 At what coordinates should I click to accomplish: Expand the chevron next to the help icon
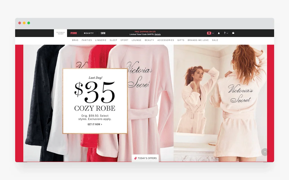click(227, 33)
